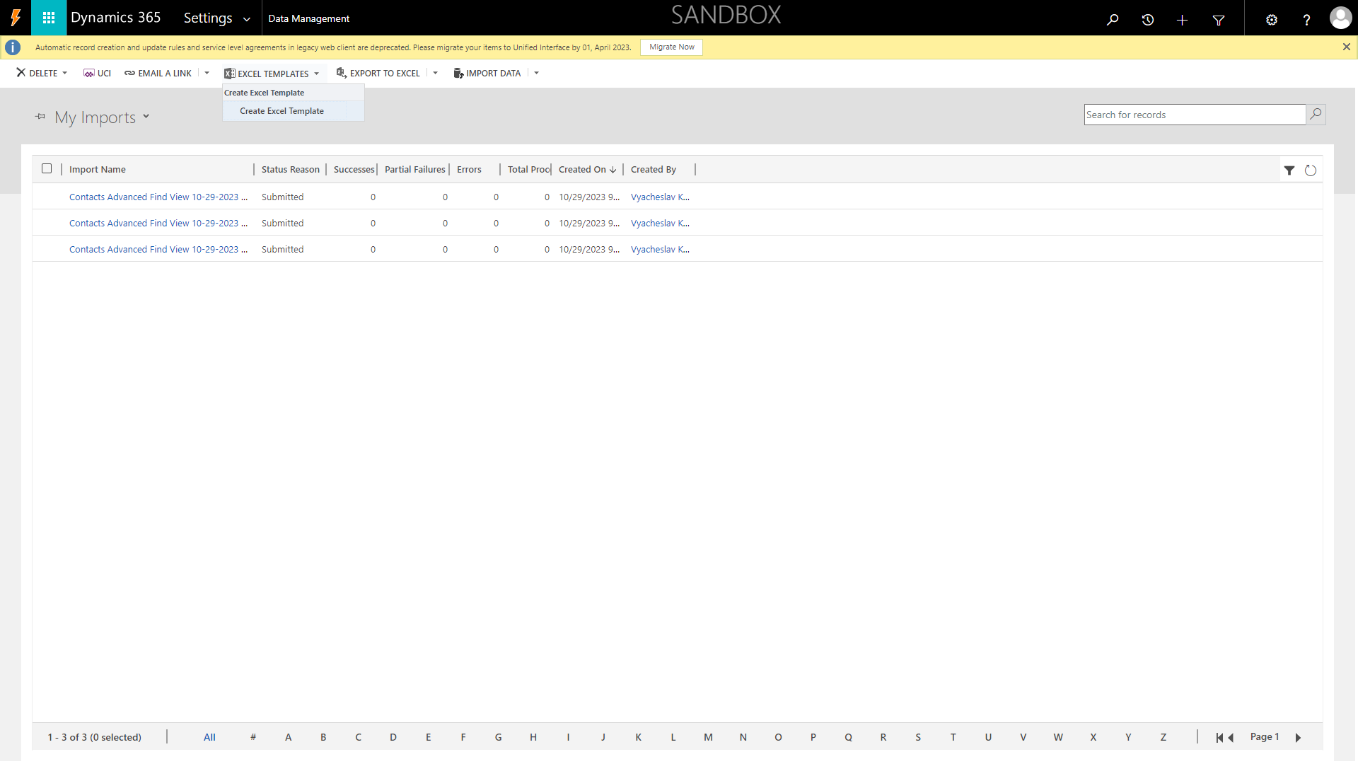Open second Contacts Advanced Find View import
This screenshot has height=764, width=1358.
158,223
